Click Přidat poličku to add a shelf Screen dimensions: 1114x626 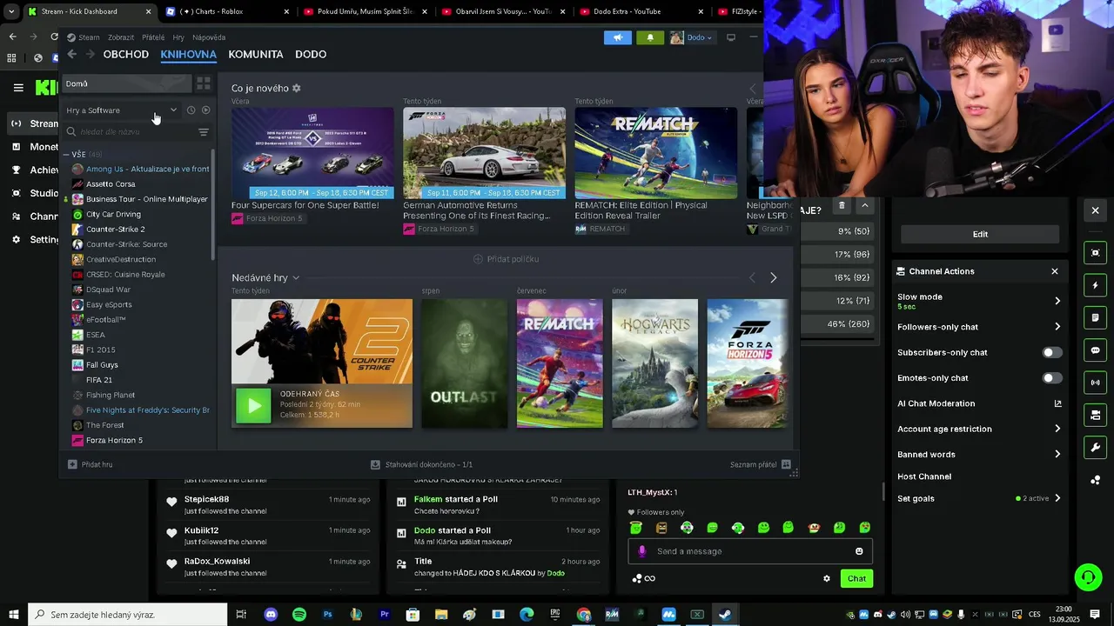coord(506,259)
